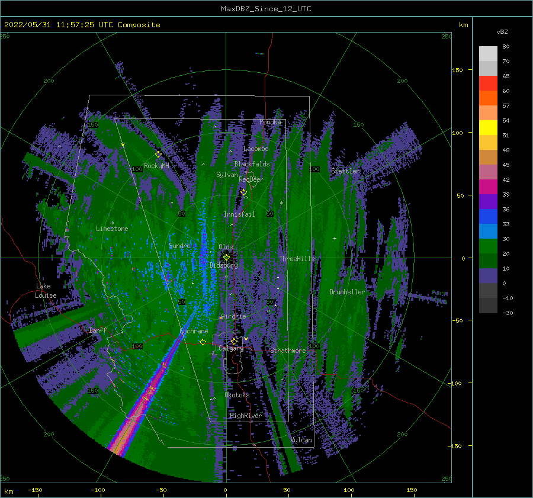Pick the dark blue 33-36 dBZ swatch
The width and height of the screenshot is (533, 498).
488,217
